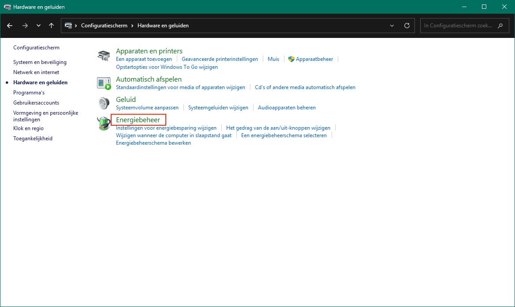This screenshot has height=307, width=515.
Task: Click the Geluid speaker icon
Action: 104,103
